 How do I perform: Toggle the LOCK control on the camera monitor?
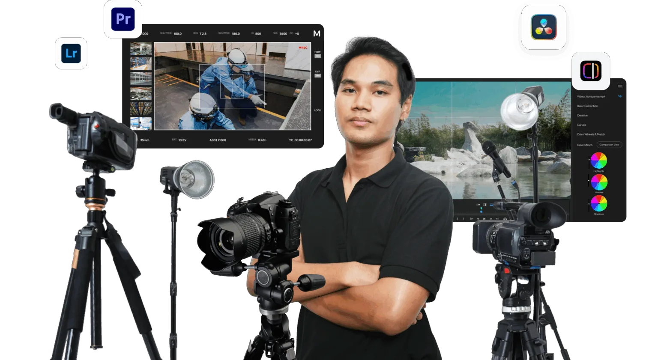[x=317, y=110]
